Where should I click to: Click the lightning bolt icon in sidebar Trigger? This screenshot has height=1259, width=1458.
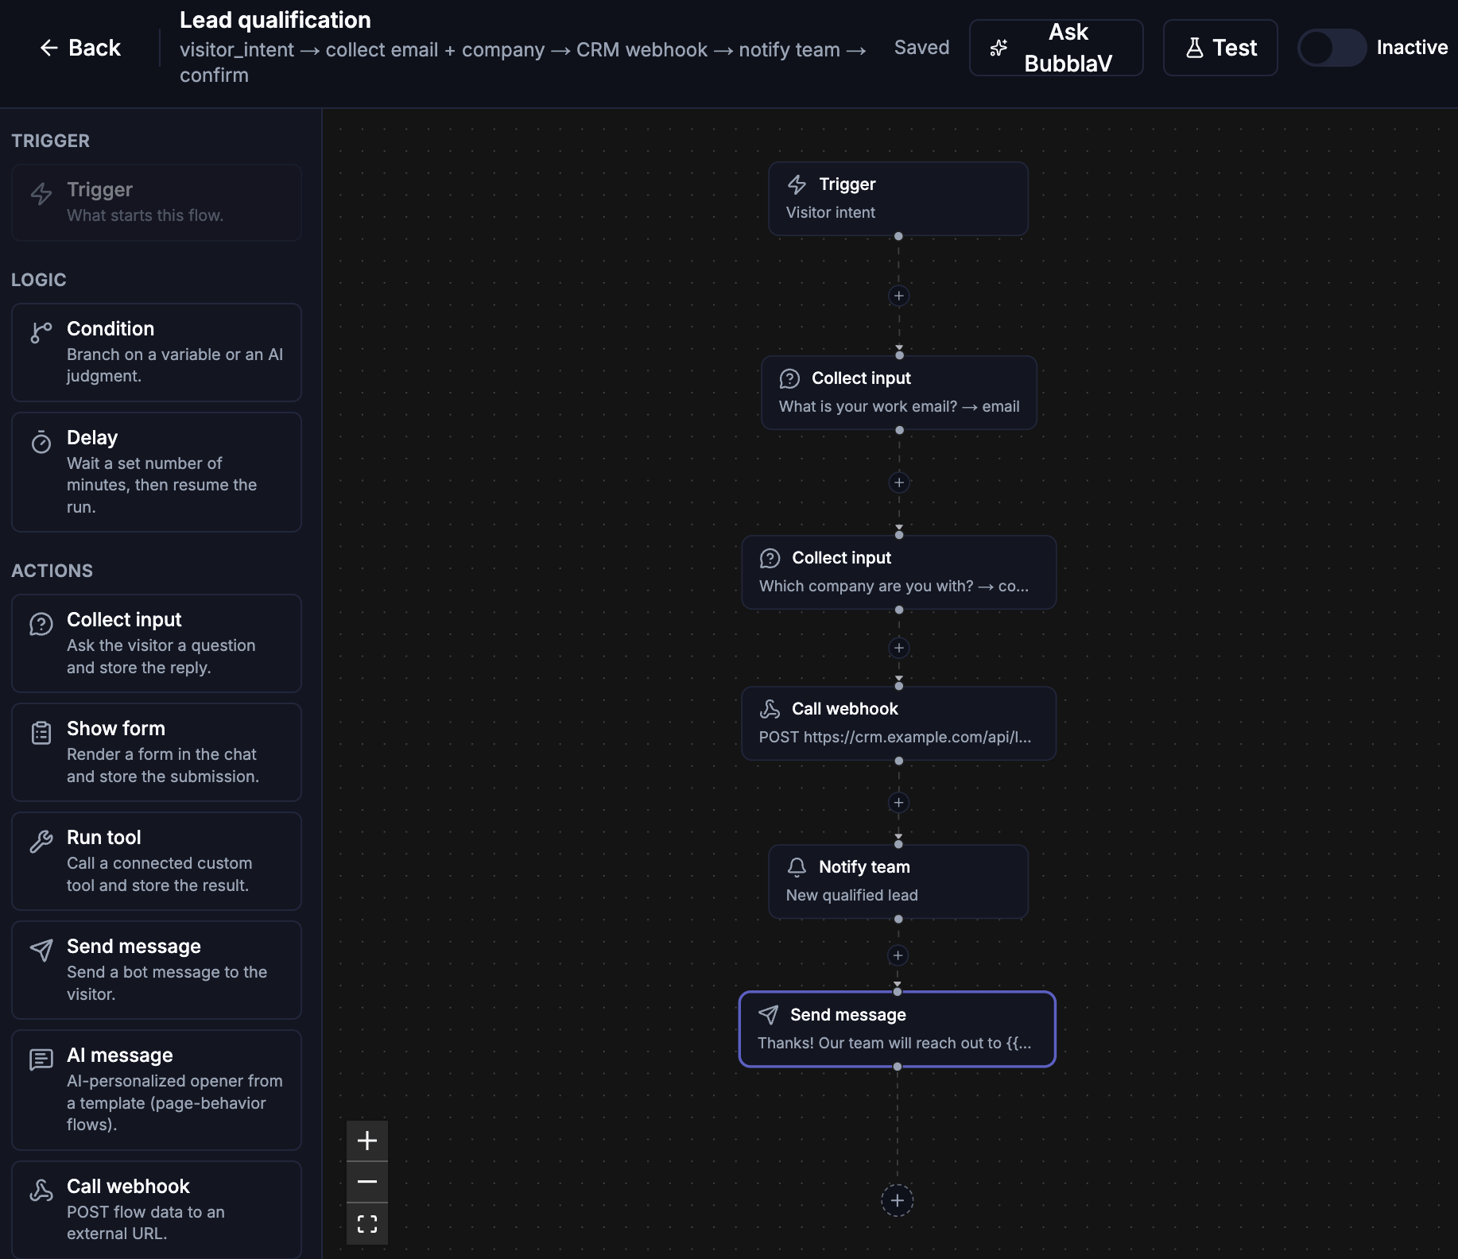tap(41, 194)
